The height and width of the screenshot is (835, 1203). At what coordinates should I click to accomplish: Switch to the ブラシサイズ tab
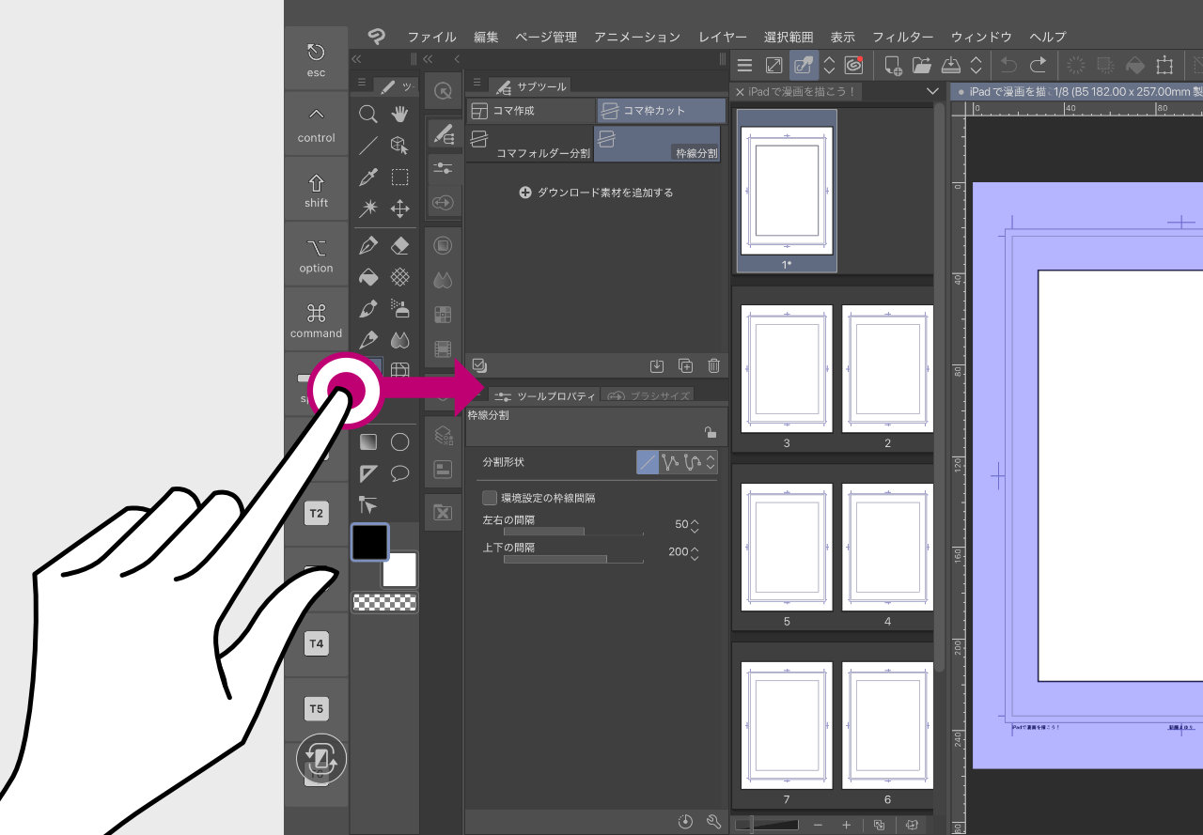pyautogui.click(x=648, y=396)
